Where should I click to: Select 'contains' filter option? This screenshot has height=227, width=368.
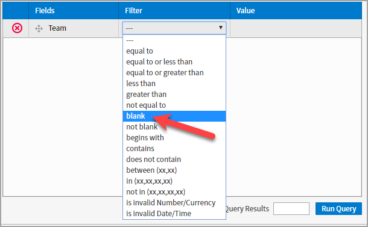pyautogui.click(x=174, y=149)
